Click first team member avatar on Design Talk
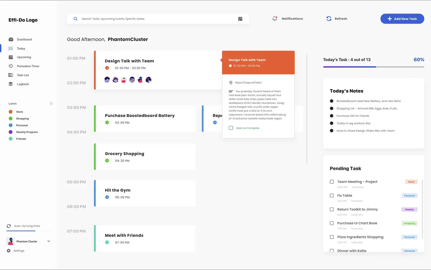Image resolution: width=431 pixels, height=270 pixels. (x=107, y=80)
